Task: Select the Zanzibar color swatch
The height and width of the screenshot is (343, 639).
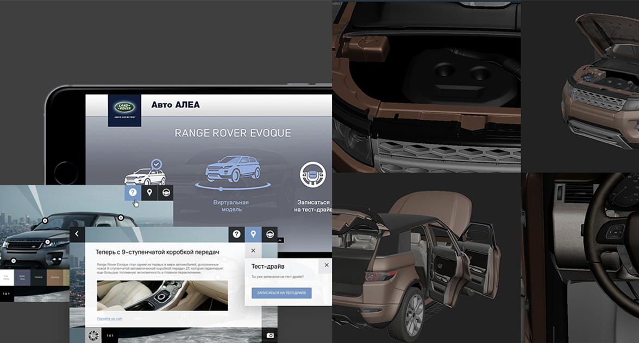Action: [55, 277]
